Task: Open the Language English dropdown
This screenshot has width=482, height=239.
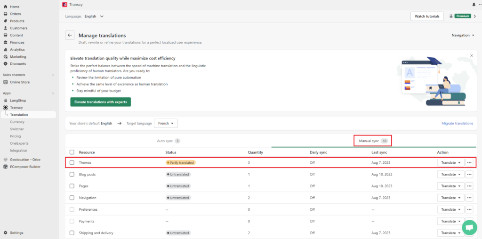Action: (94, 16)
